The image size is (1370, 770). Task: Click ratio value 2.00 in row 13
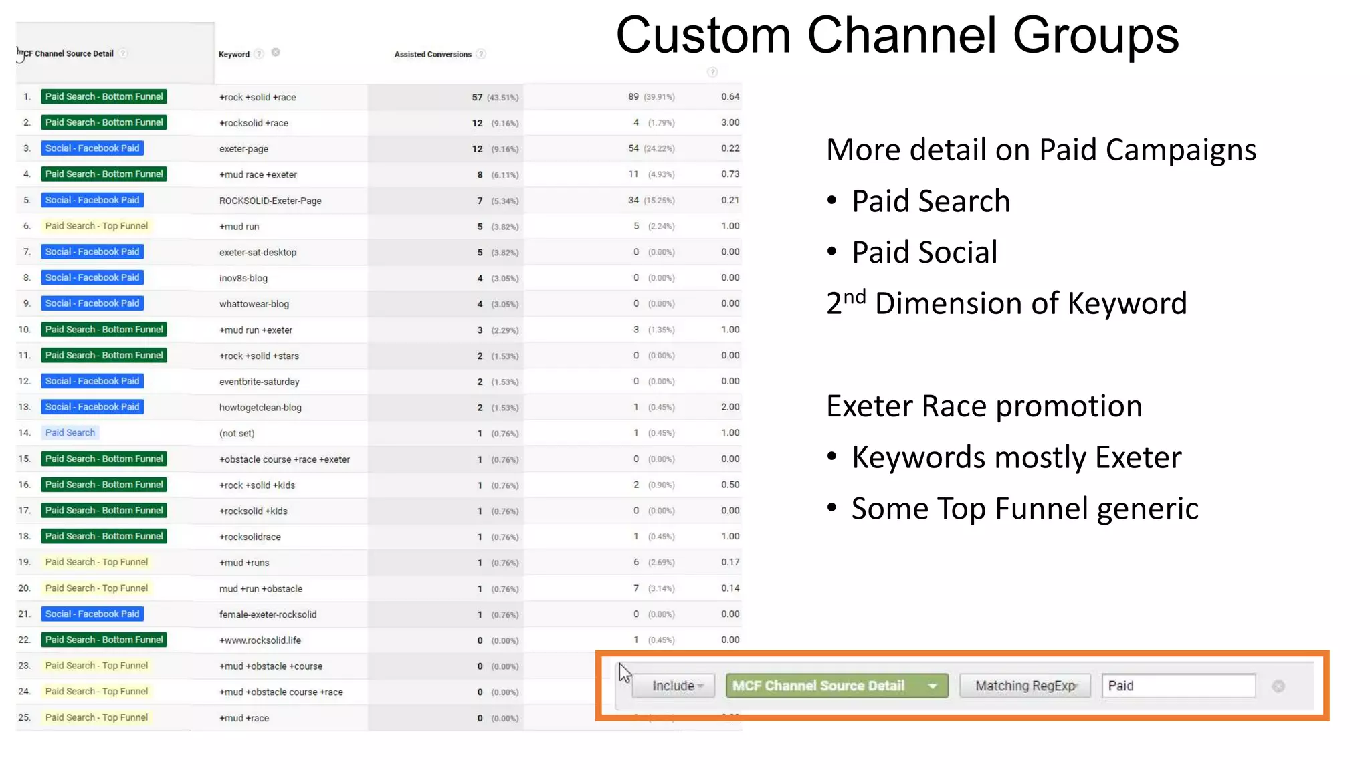(730, 407)
